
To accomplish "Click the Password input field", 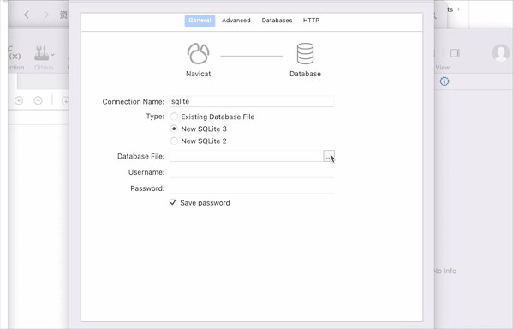I will click(x=252, y=188).
